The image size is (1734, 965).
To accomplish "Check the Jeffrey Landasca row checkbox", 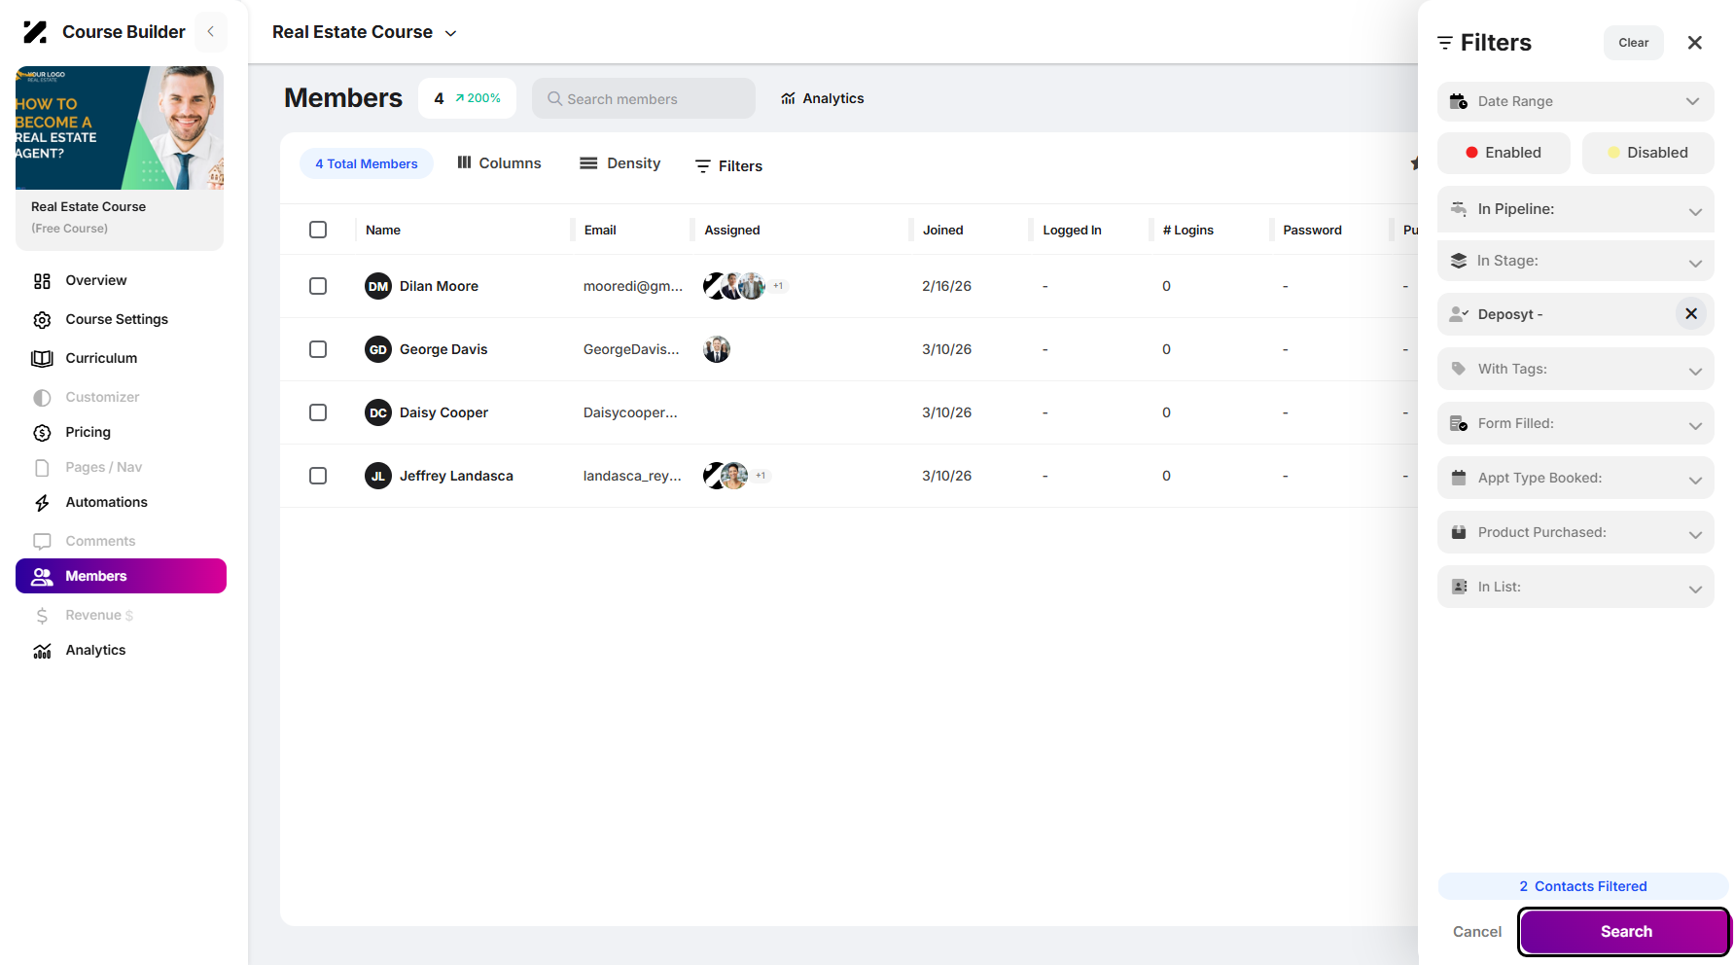I will 318,476.
